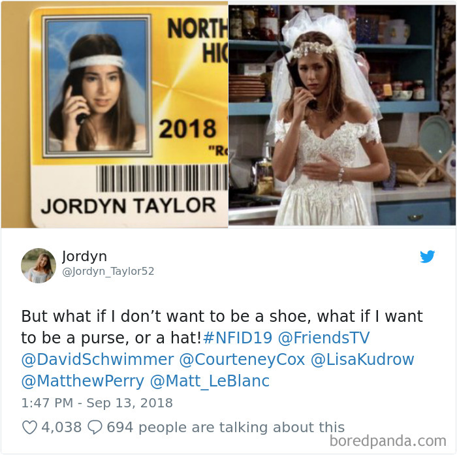Open the @Matt_LeBlanc mention

(210, 381)
